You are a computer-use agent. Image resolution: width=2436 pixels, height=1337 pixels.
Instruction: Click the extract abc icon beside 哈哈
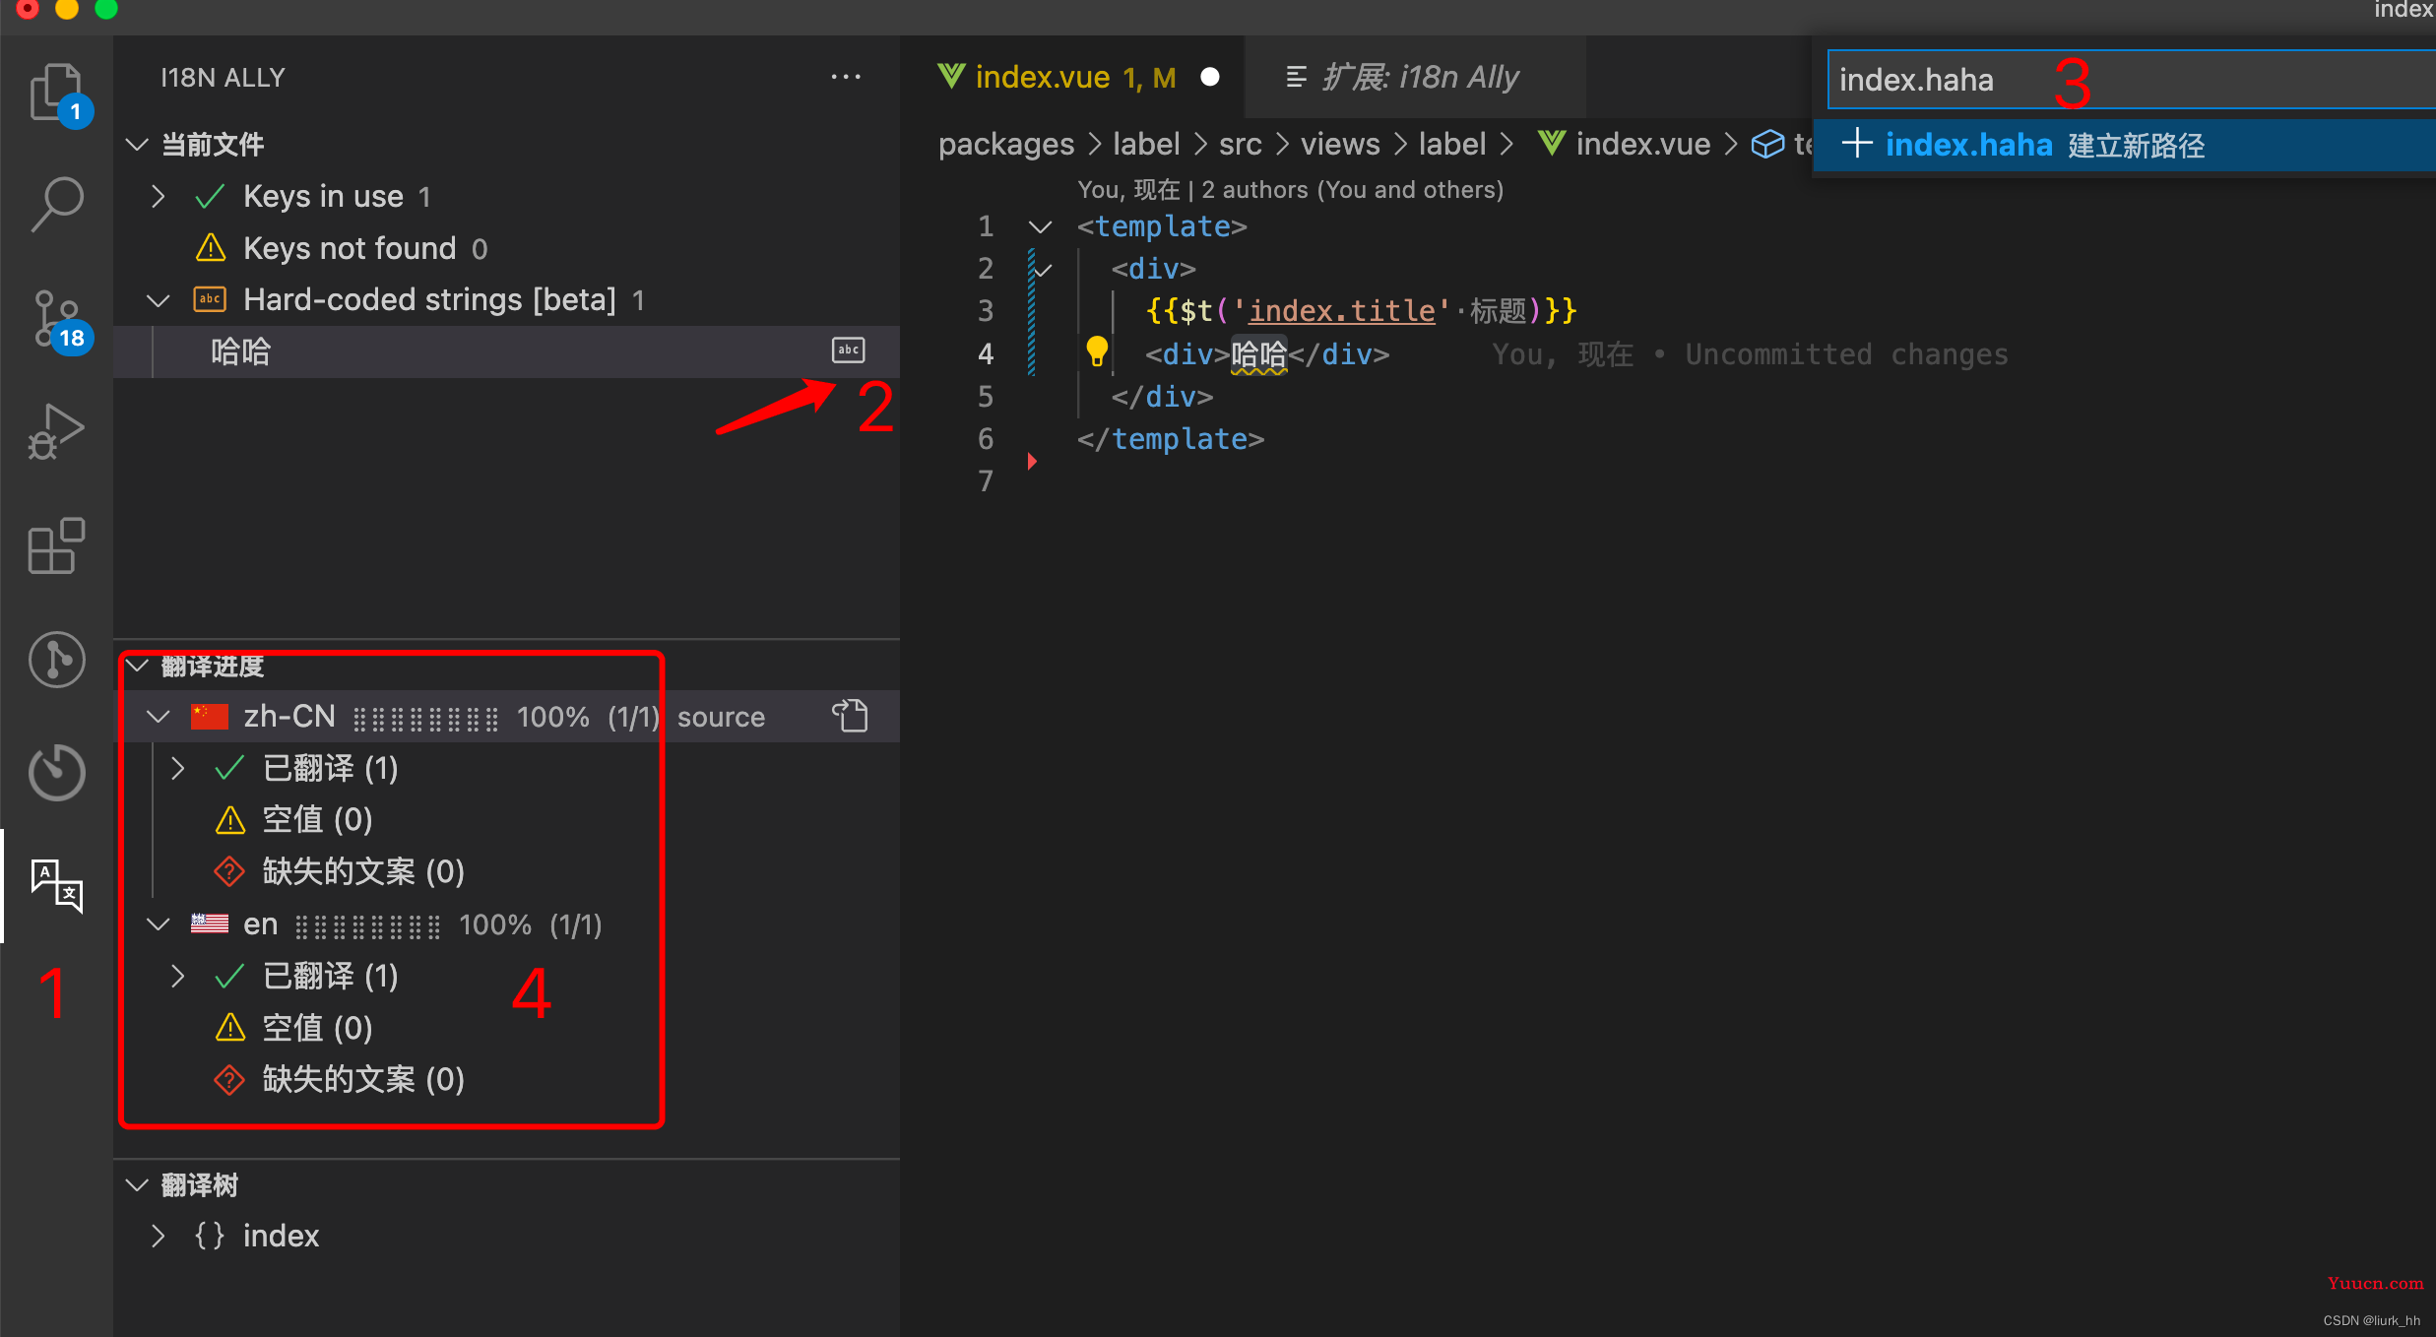[848, 350]
